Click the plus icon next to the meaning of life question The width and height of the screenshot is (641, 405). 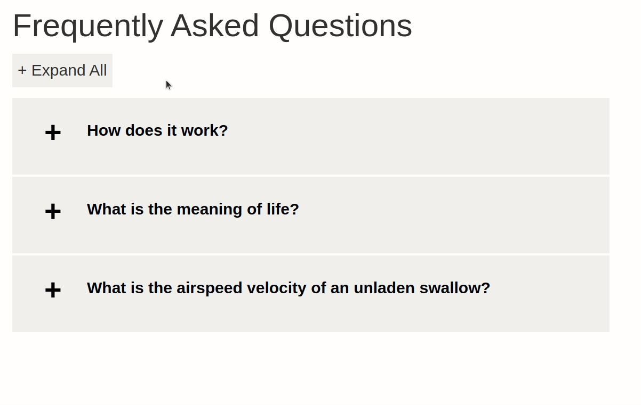click(53, 211)
